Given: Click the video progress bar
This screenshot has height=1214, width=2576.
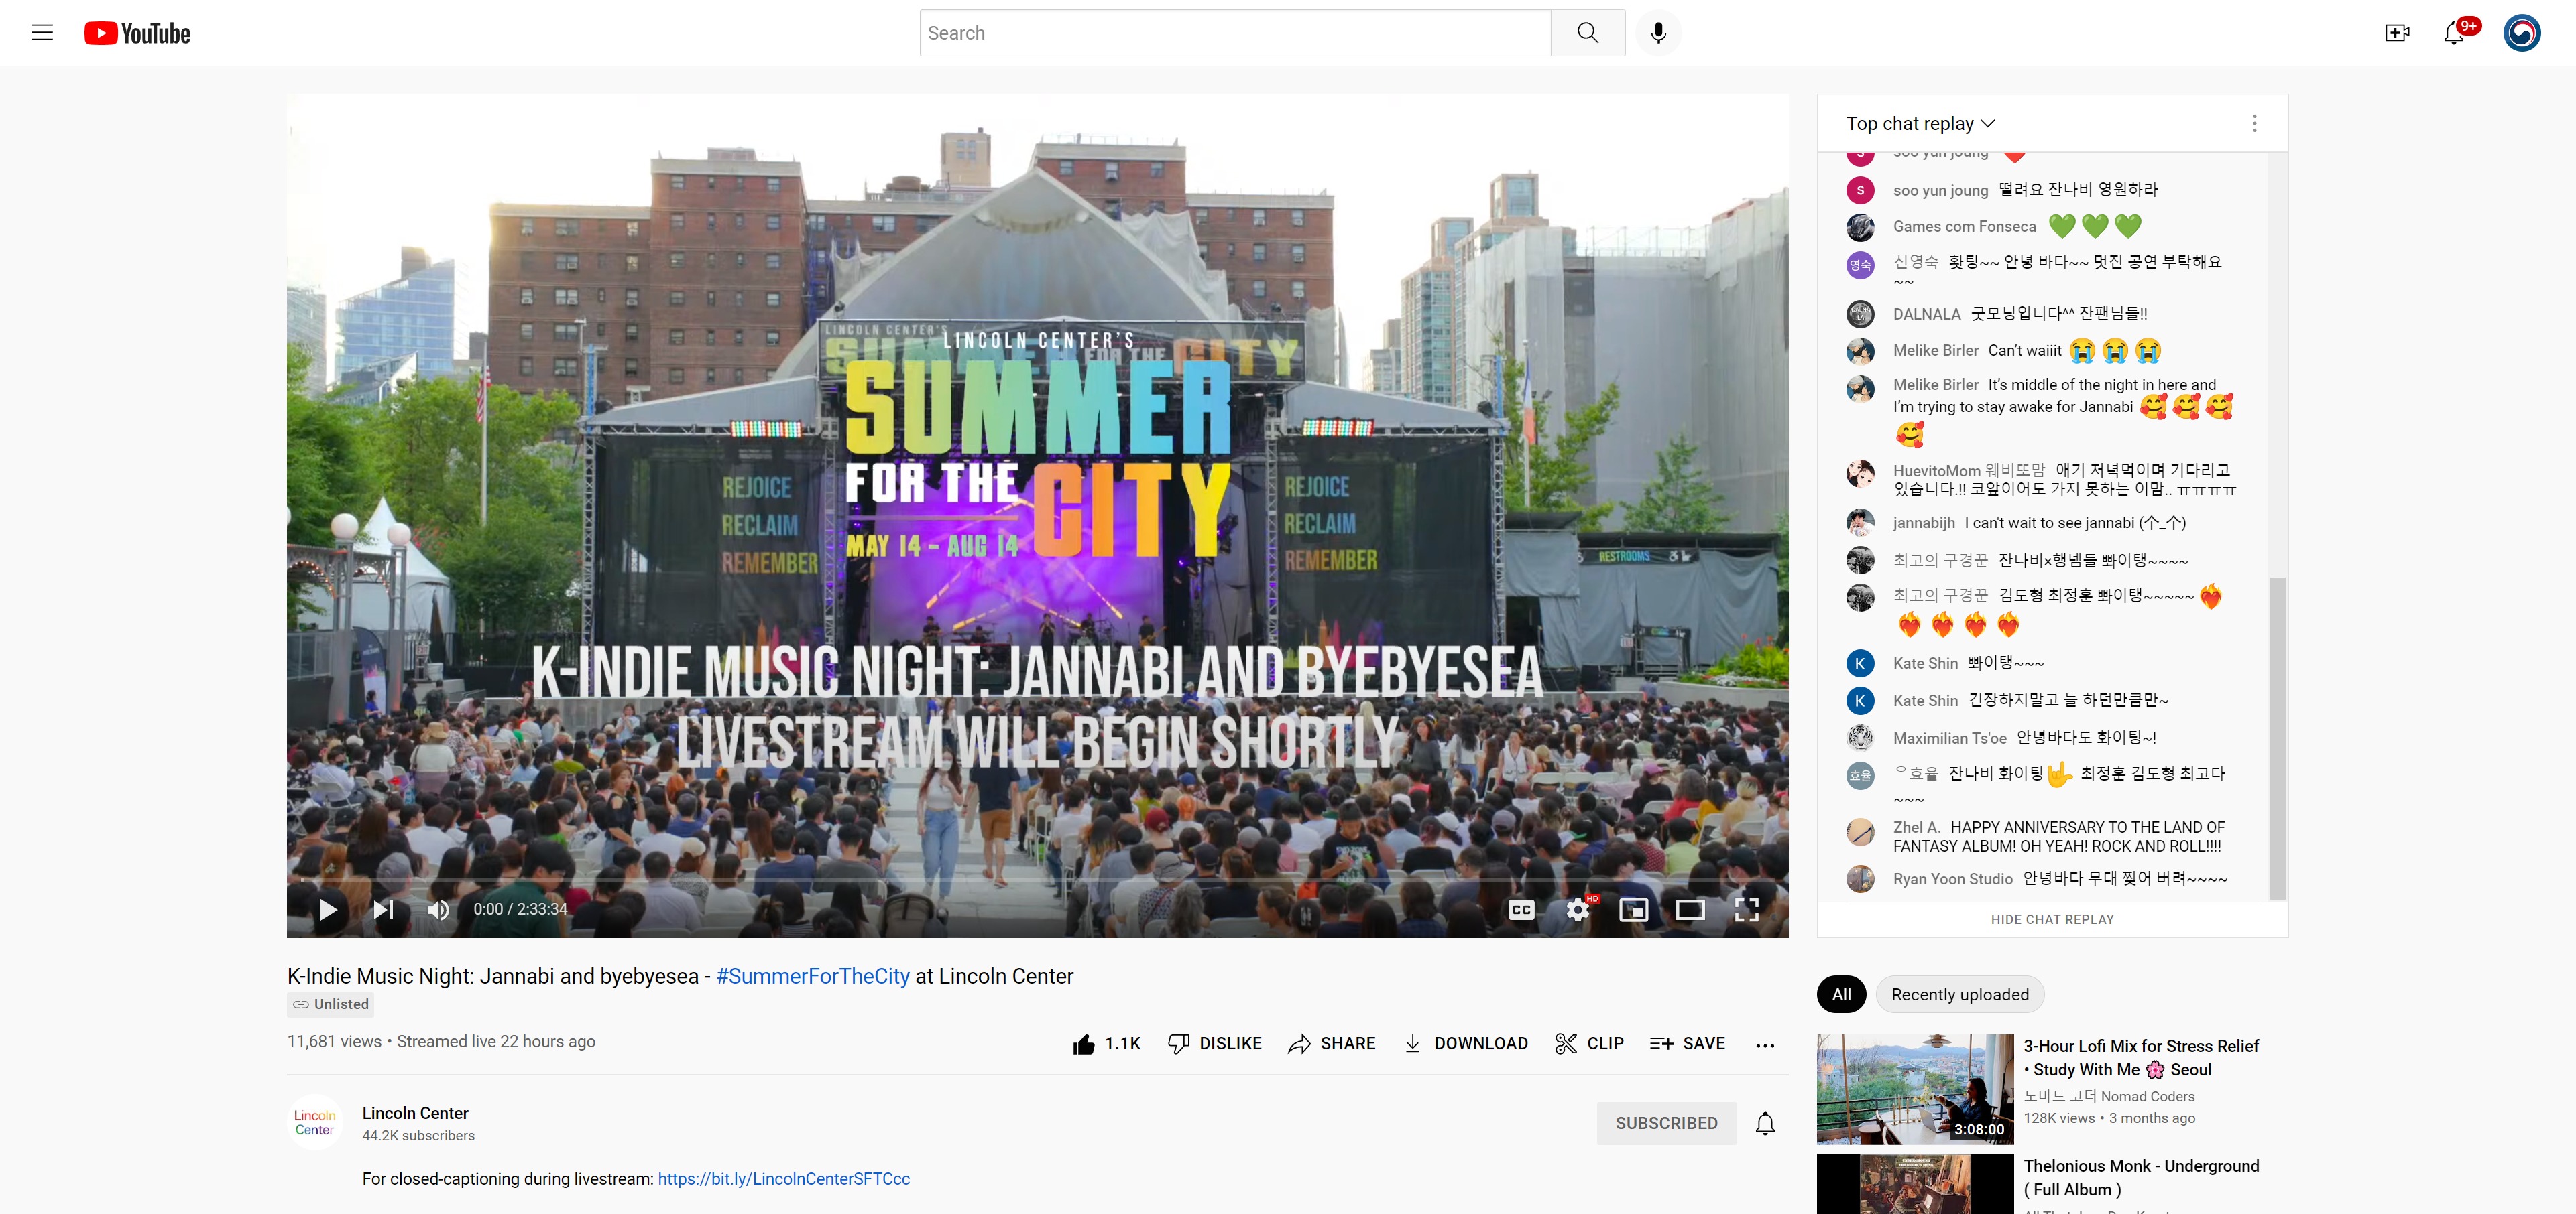Looking at the screenshot, I should pyautogui.click(x=1037, y=879).
